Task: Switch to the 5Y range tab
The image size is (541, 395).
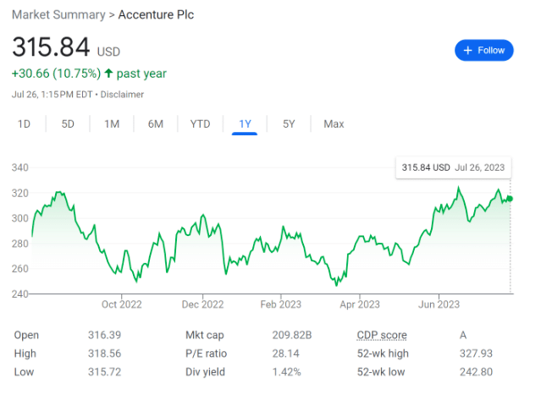Action: click(289, 124)
